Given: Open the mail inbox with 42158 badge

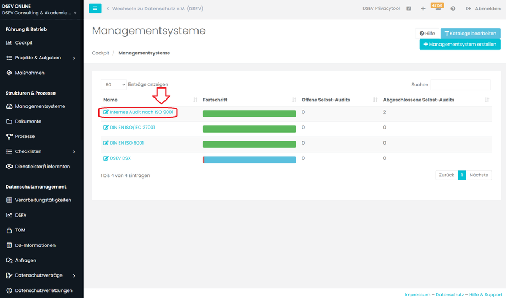Looking at the screenshot, I should point(438,8).
